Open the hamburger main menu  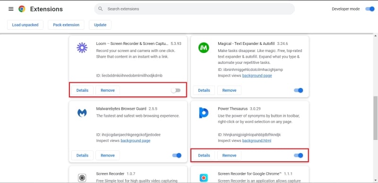tap(11, 9)
